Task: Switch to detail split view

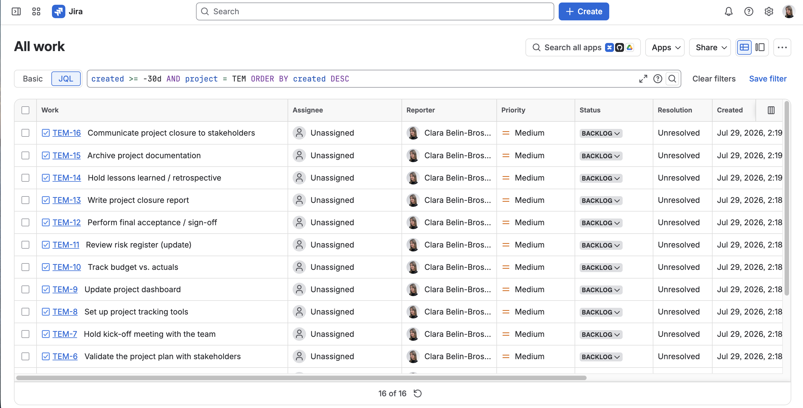Action: pyautogui.click(x=760, y=47)
